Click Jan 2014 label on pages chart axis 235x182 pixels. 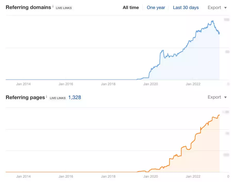[x=23, y=176]
